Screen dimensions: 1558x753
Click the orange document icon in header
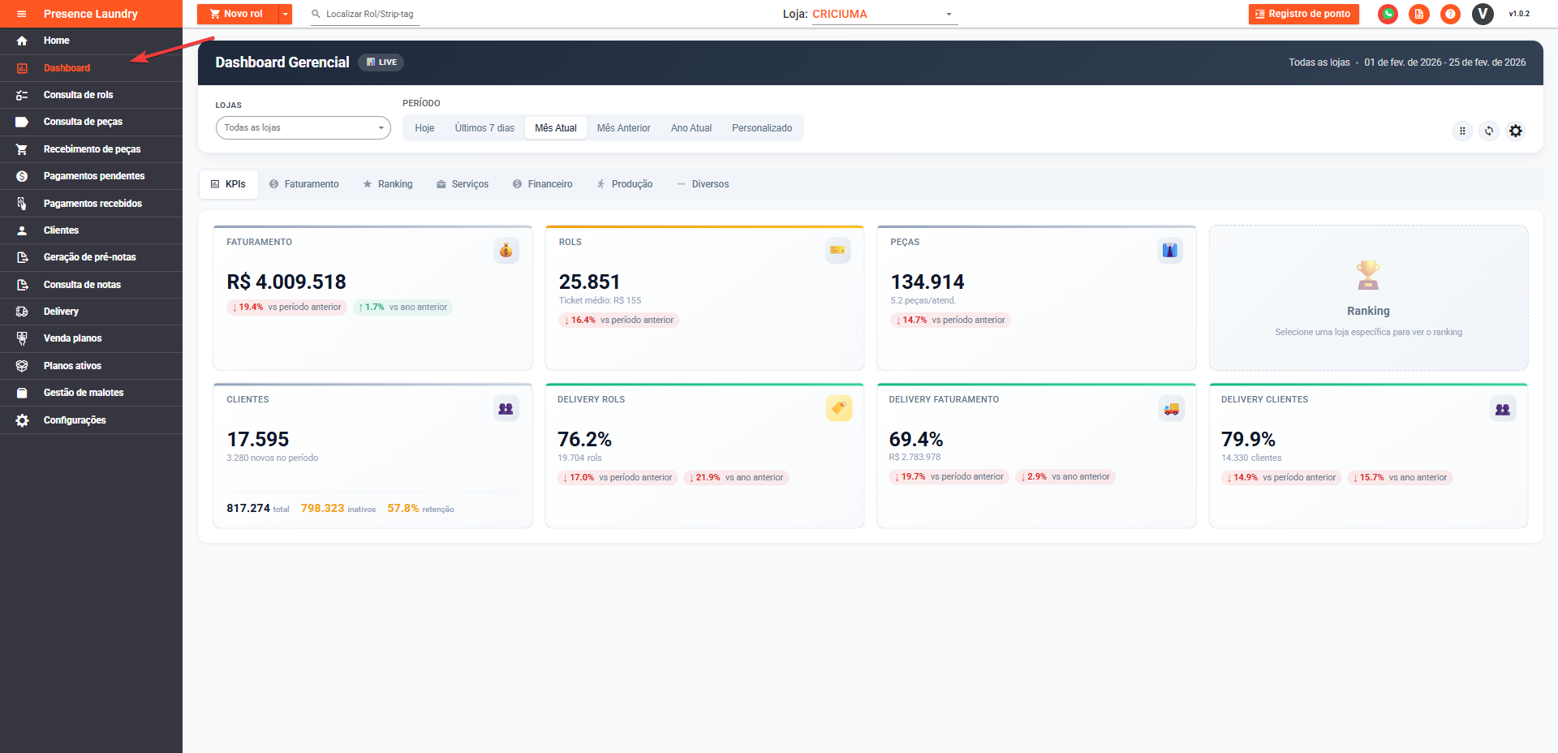pos(1418,14)
